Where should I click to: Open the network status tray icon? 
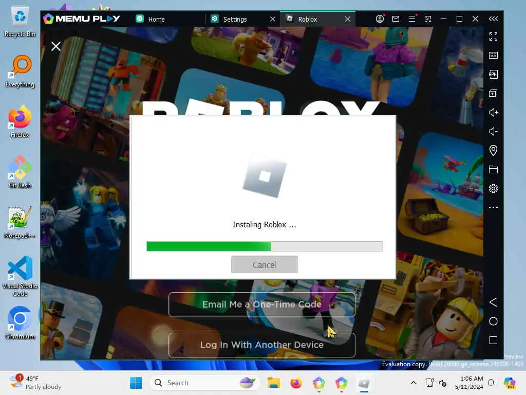coord(429,383)
